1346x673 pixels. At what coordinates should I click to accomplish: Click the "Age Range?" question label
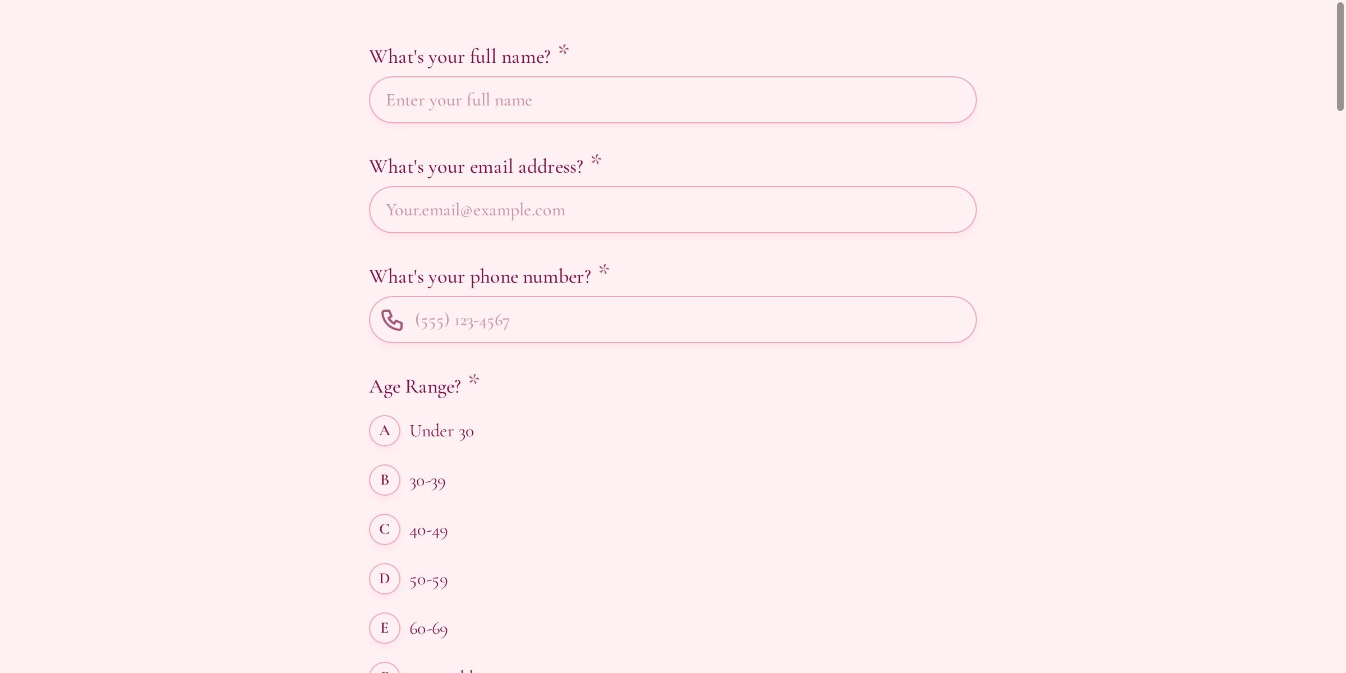point(415,386)
